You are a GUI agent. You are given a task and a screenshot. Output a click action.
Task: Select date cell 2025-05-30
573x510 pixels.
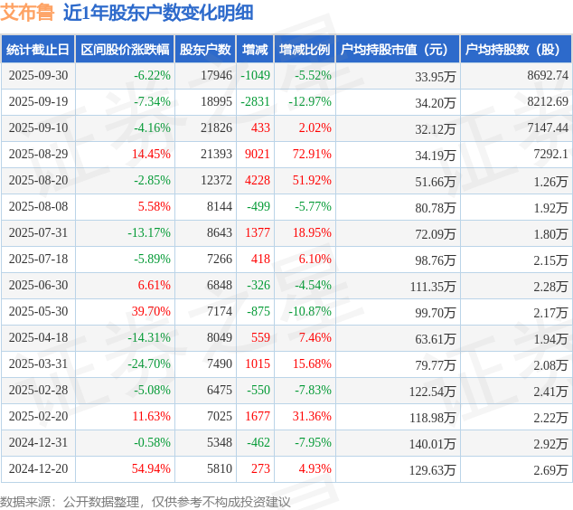(38, 311)
